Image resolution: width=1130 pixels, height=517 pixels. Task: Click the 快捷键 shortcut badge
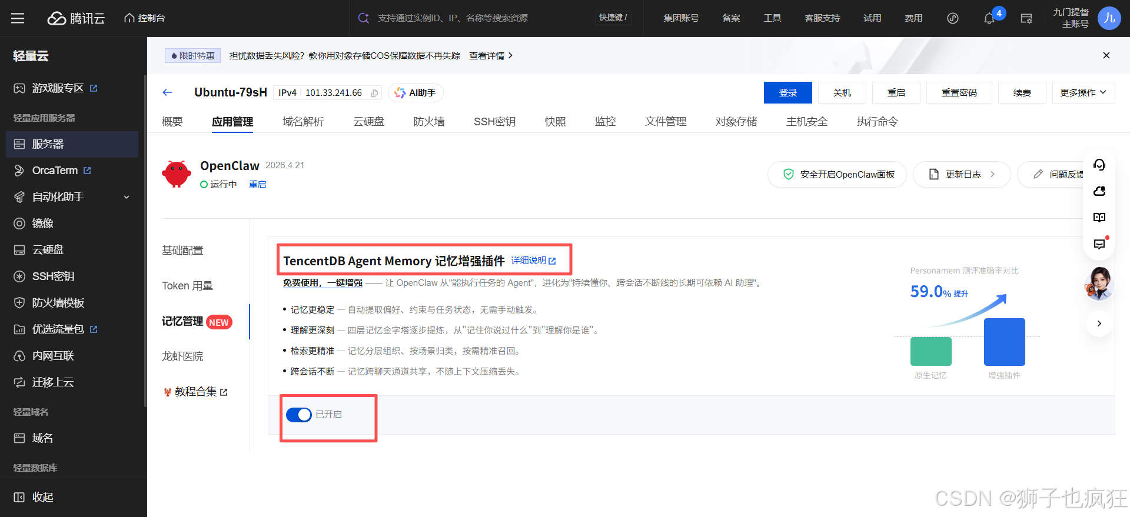coord(613,18)
